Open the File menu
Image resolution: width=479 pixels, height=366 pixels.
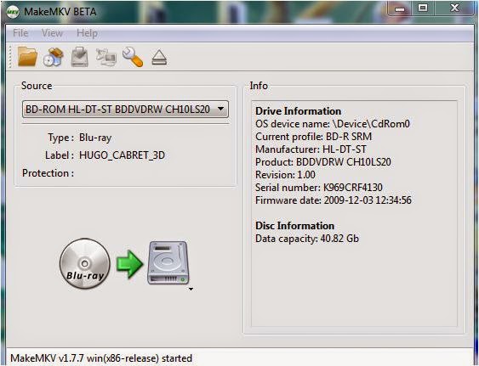tap(20, 33)
